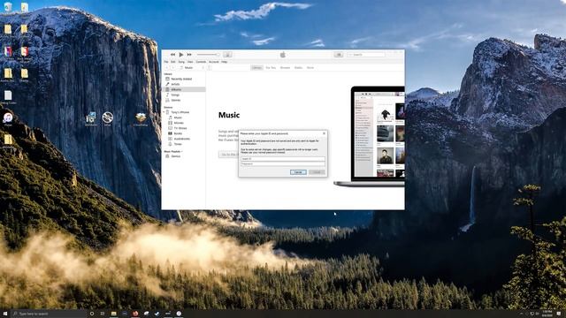Select Music under Tony's iPhone
Viewport: 566px width, 318px height.
[178, 117]
